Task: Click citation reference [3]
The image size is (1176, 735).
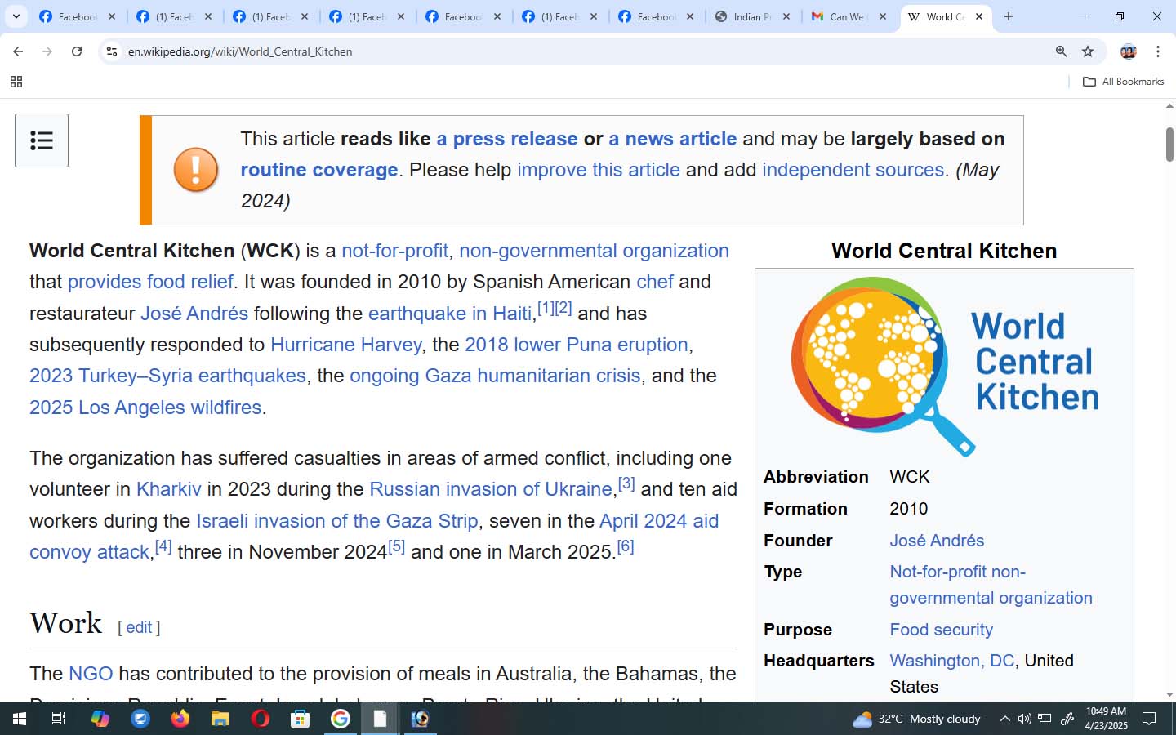Action: pos(626,483)
